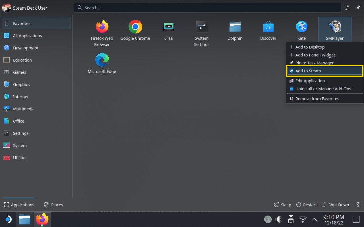Show desktop using the taskbar corner button

point(356,219)
